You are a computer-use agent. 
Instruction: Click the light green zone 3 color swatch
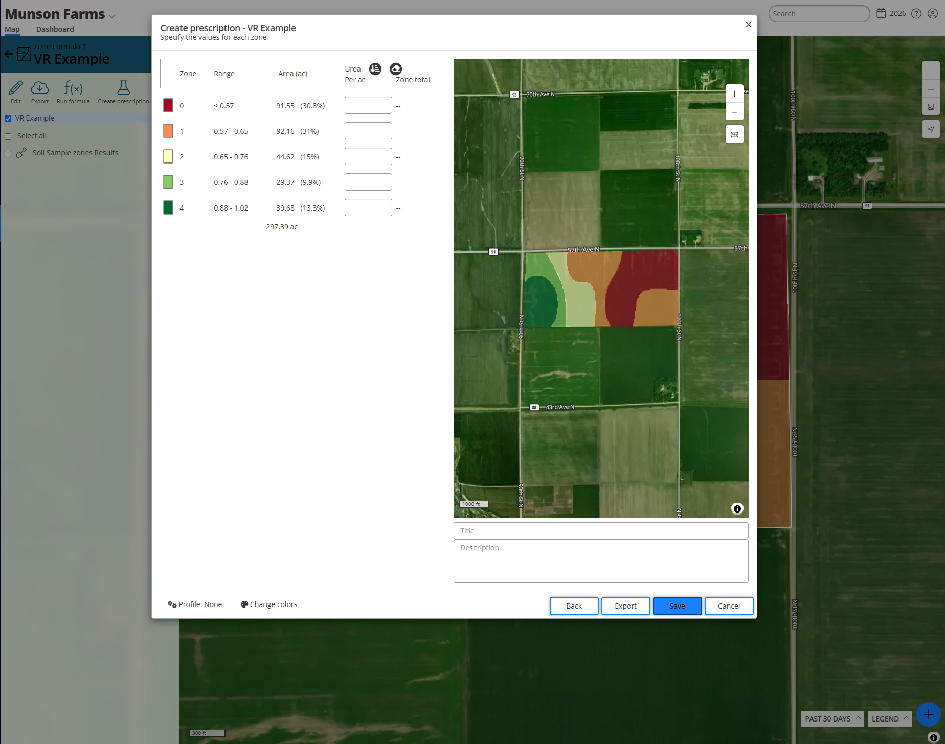click(168, 182)
